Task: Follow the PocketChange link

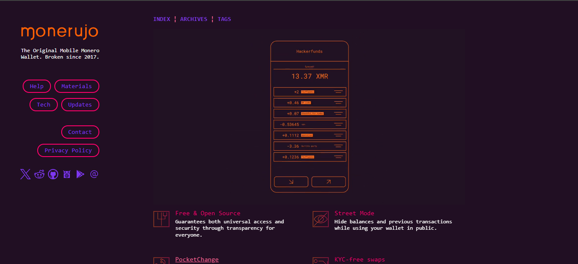Action: [197, 259]
